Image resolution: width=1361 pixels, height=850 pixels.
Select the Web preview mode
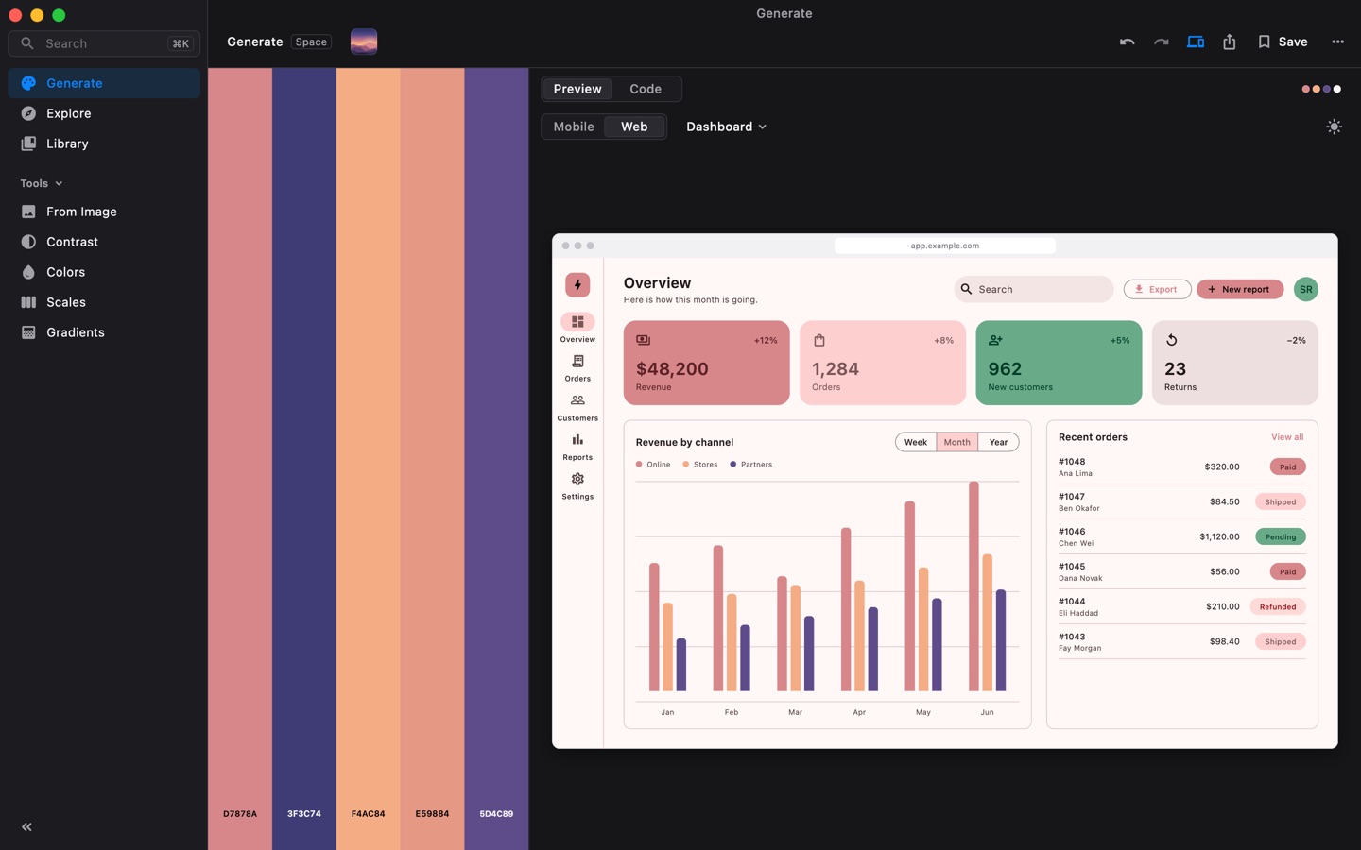click(634, 127)
